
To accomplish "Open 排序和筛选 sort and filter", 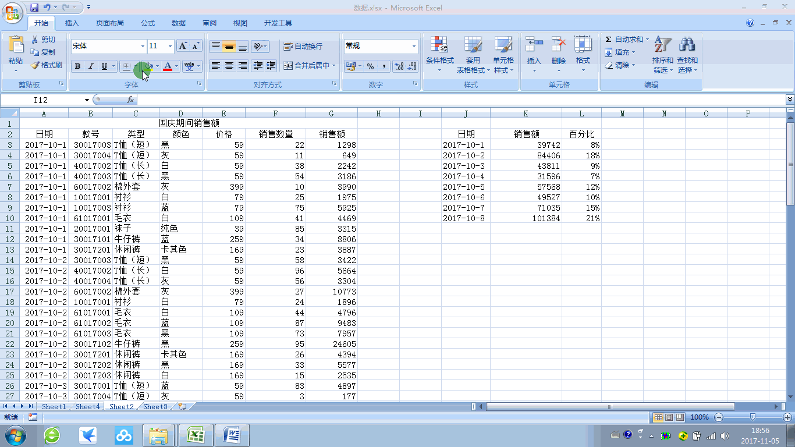I will point(662,55).
